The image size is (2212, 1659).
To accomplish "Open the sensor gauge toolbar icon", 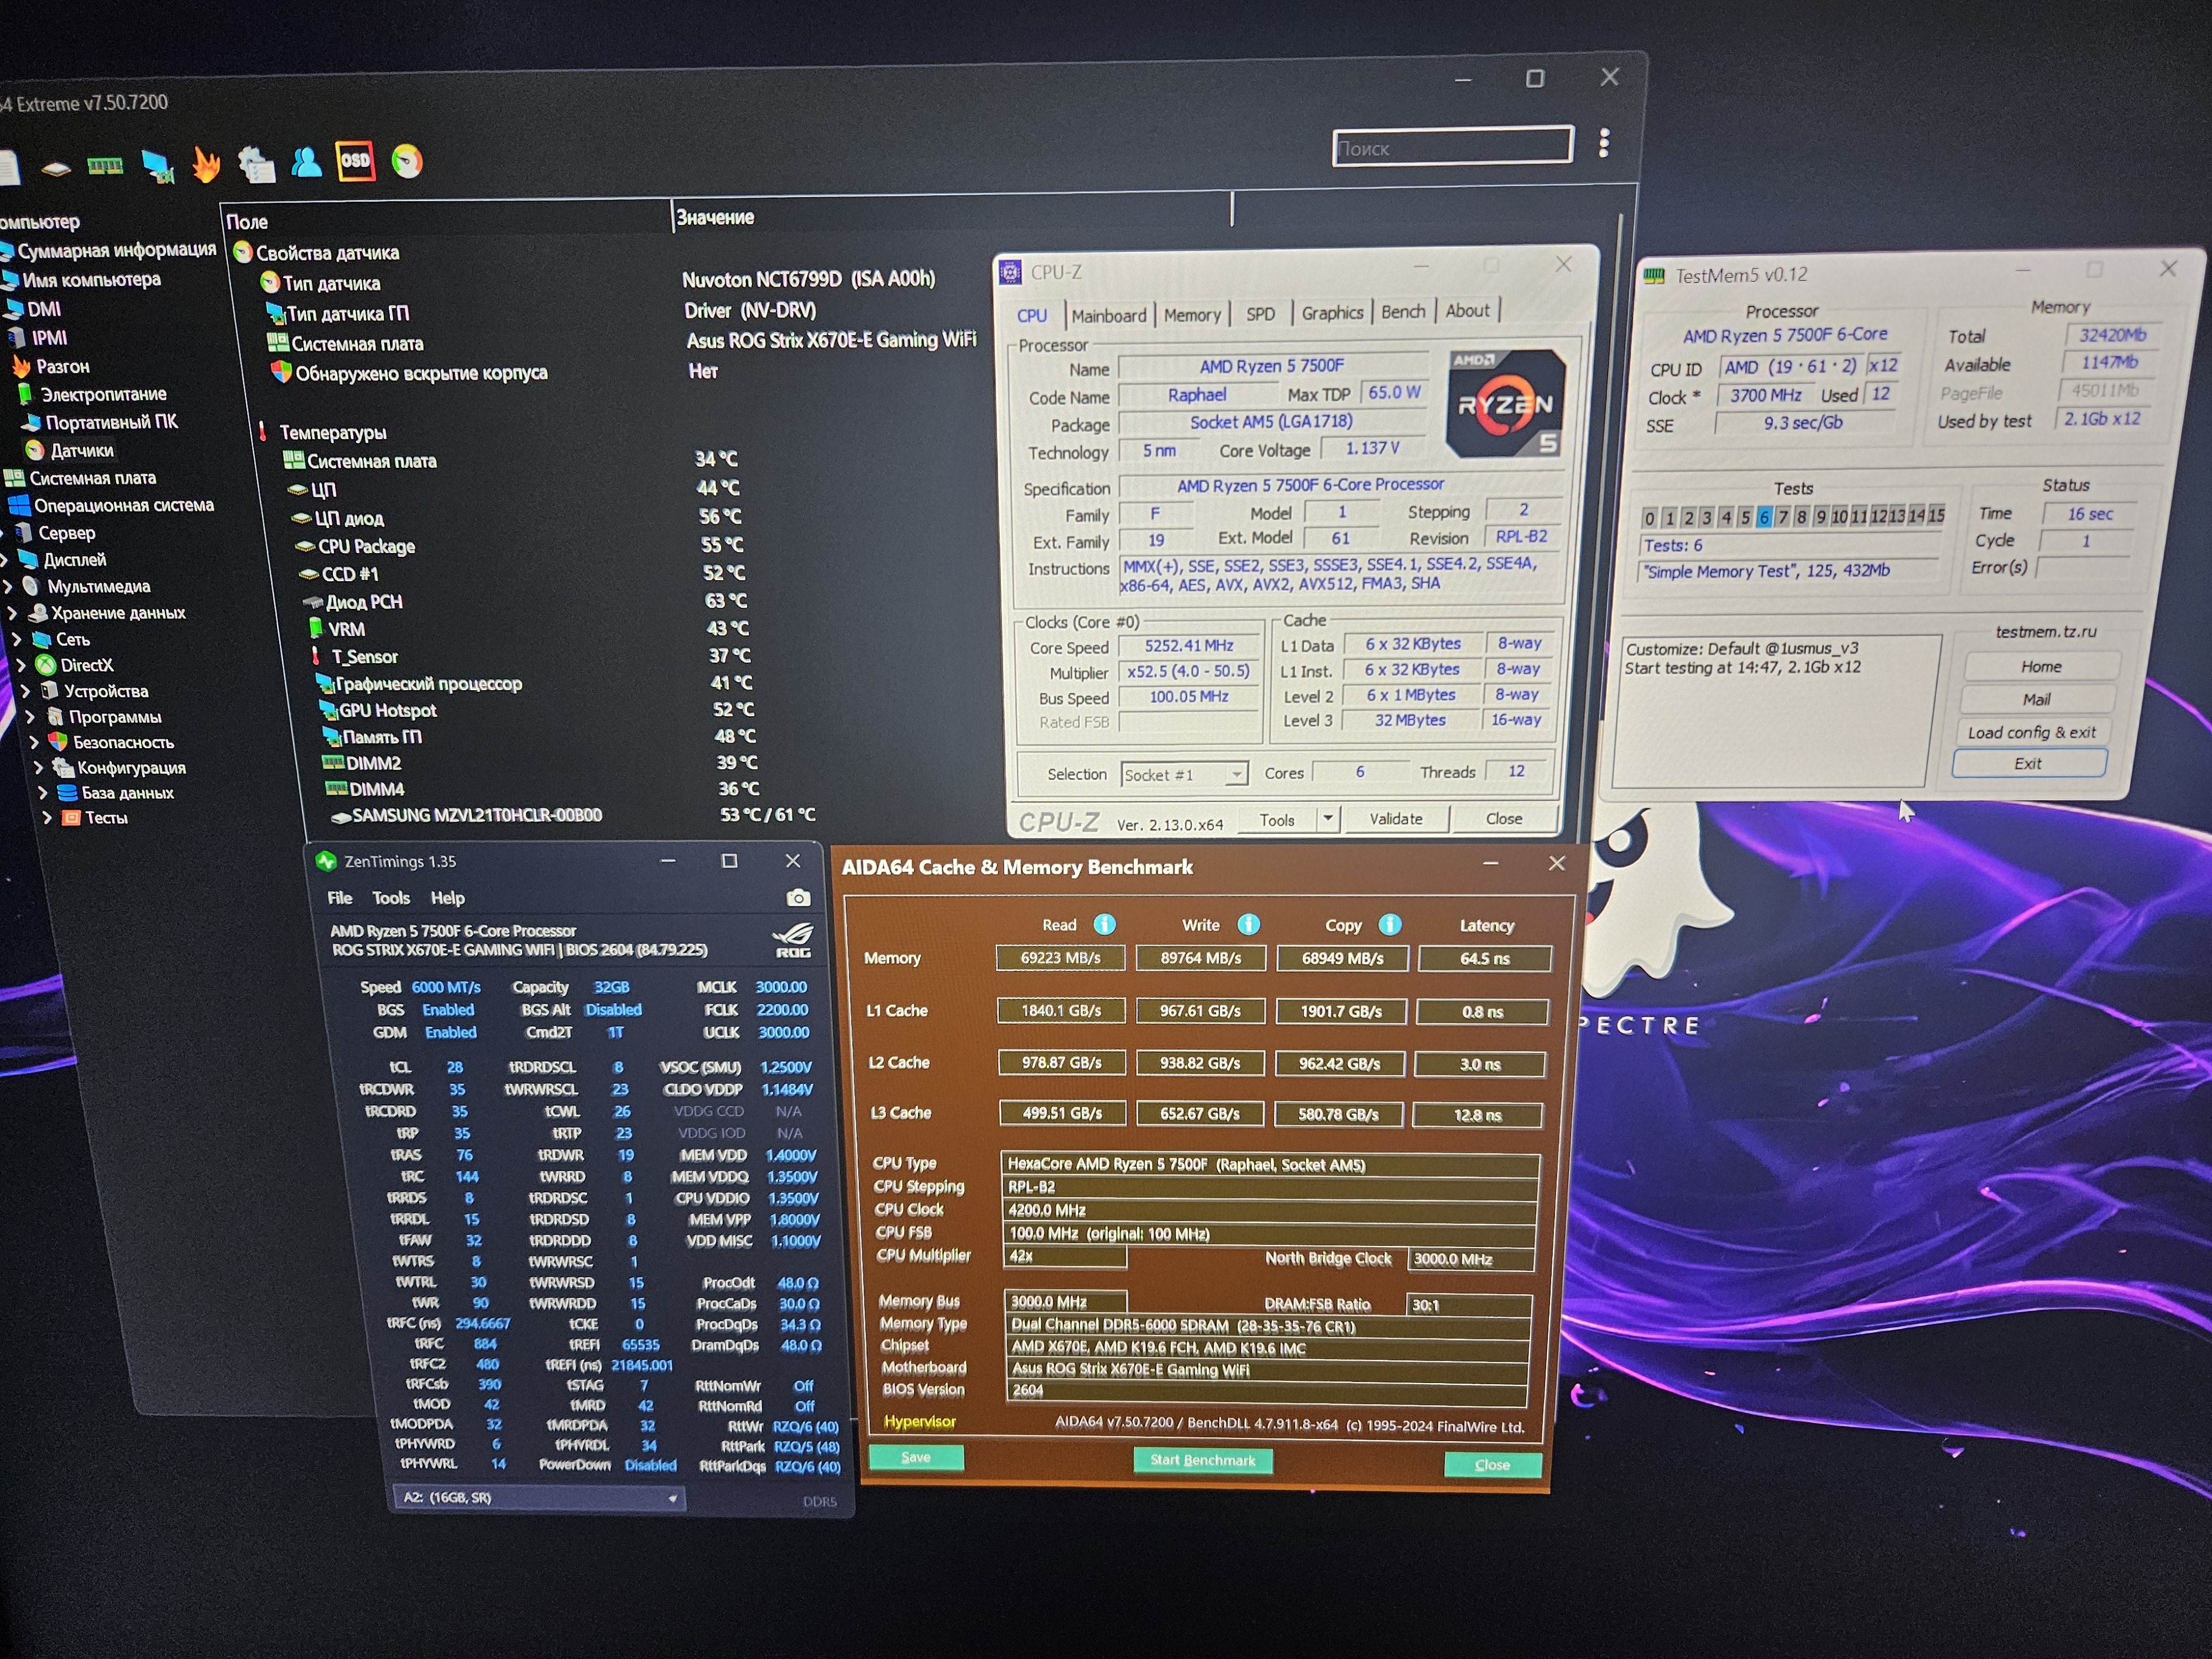I will tap(407, 161).
